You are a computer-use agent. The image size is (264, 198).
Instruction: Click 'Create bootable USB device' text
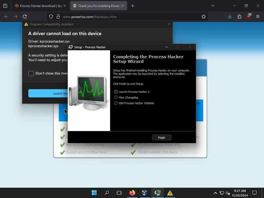158,152
